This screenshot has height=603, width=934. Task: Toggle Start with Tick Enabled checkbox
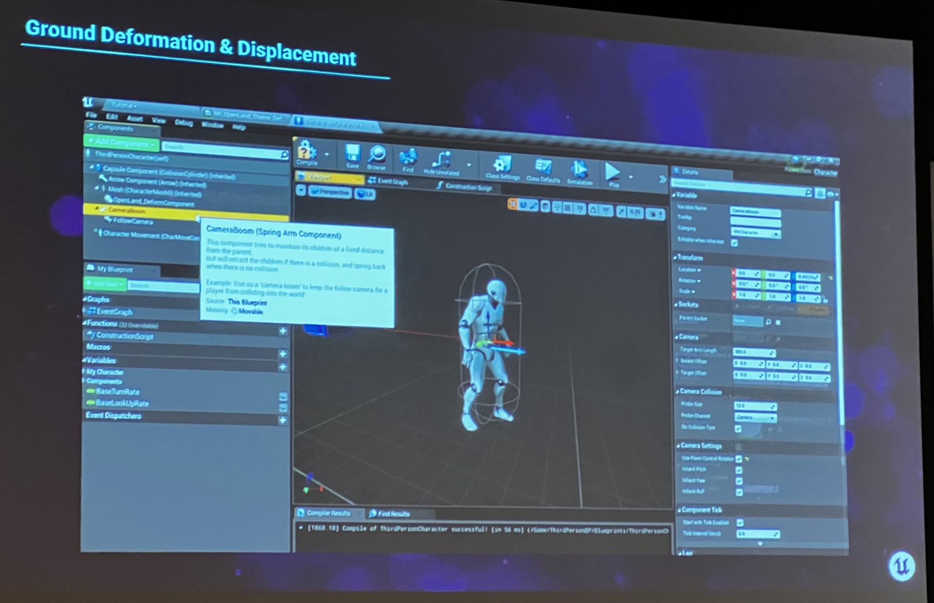740,522
